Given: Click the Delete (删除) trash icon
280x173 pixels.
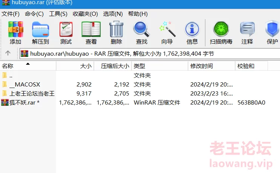Looking at the screenshot, I should (x=116, y=29).
